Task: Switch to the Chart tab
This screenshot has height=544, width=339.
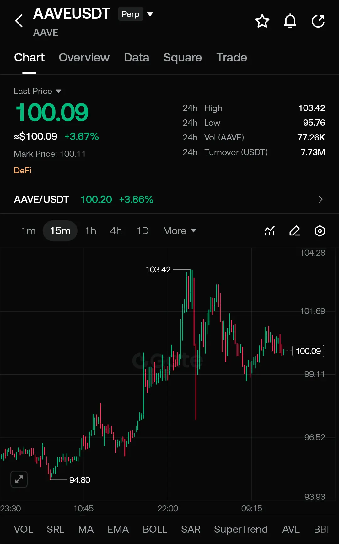Action: (x=29, y=58)
